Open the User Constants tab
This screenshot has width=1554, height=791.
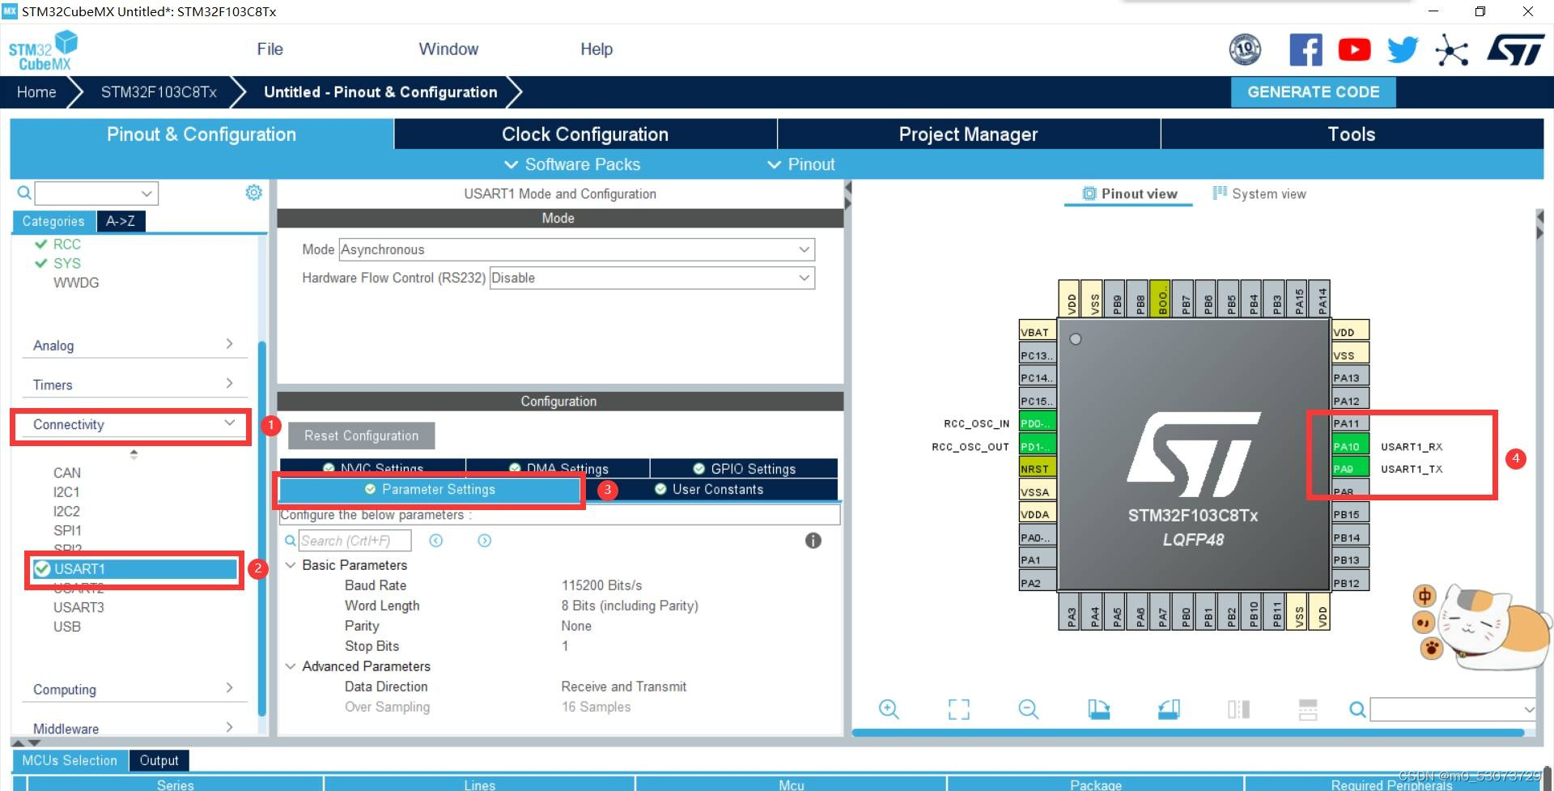(x=709, y=489)
